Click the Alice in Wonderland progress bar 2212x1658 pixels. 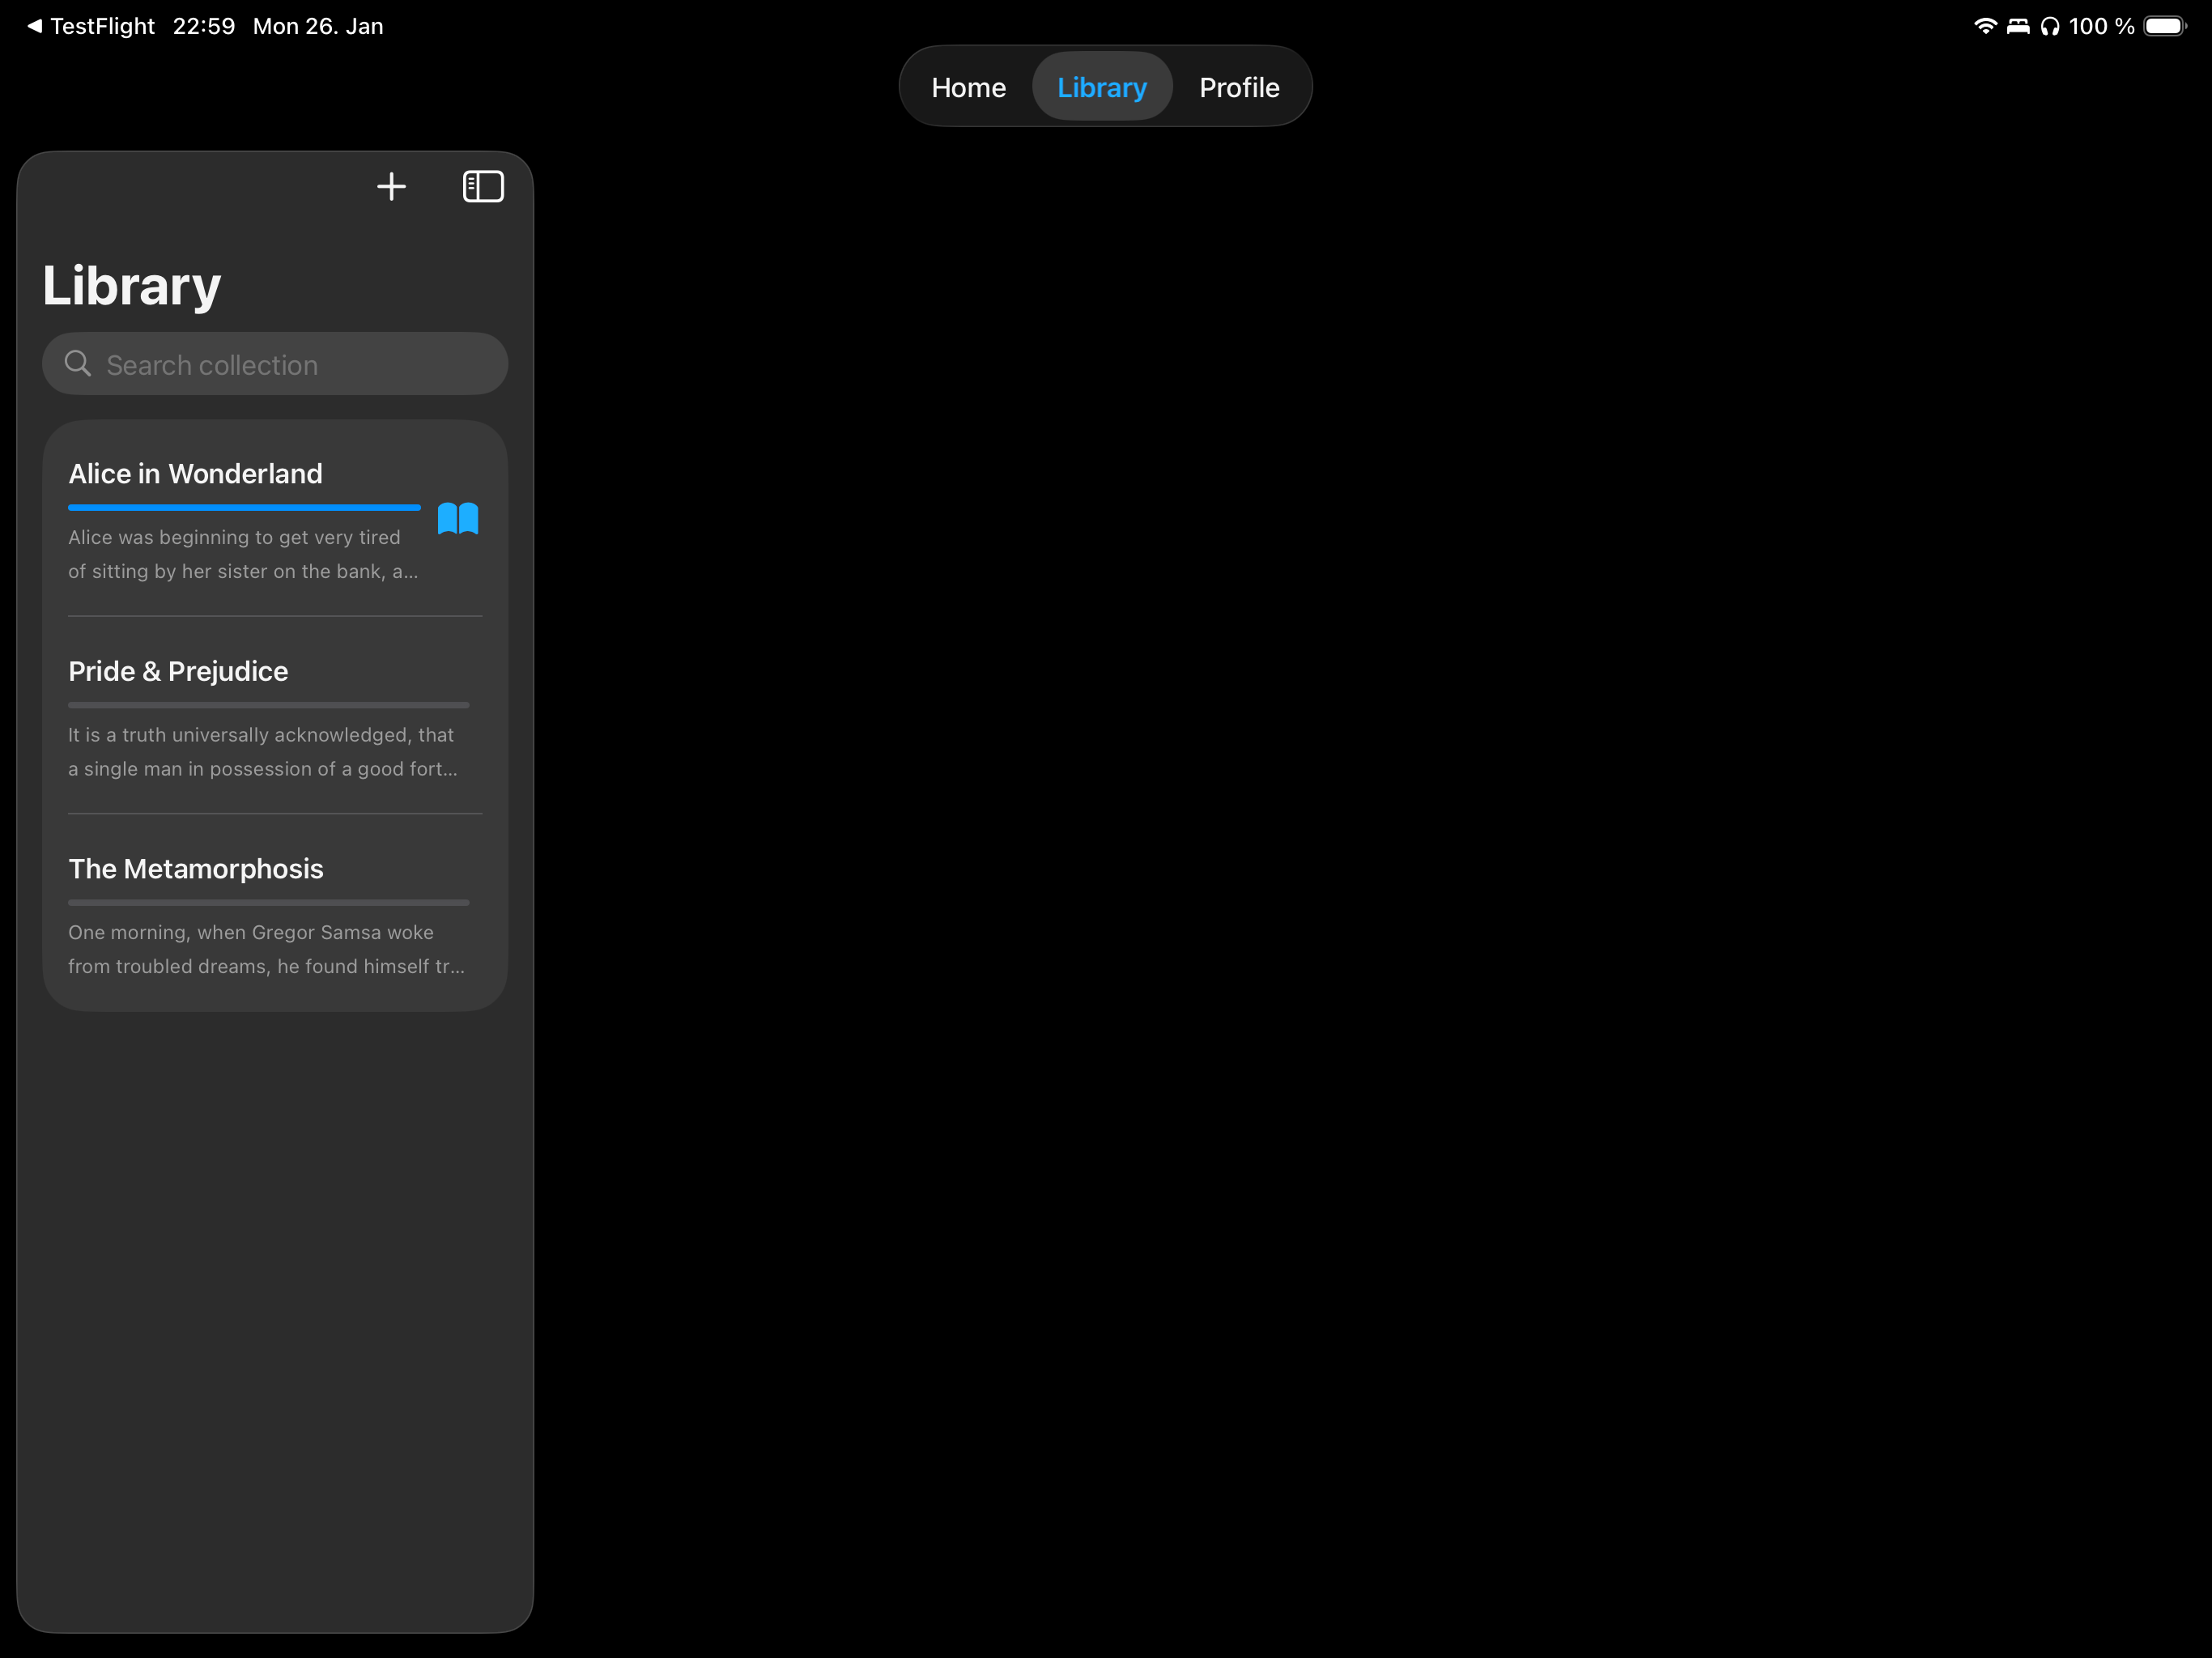(x=244, y=508)
